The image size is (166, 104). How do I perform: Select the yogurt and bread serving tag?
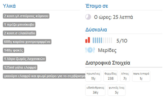[45, 76]
